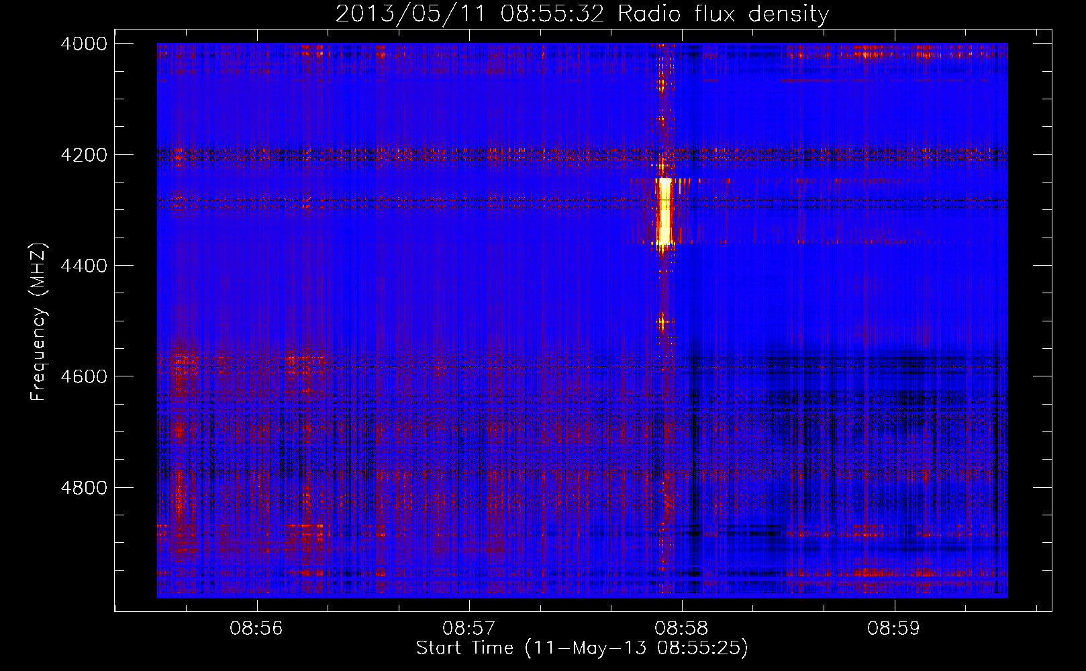Click the 08:57 time axis label
The height and width of the screenshot is (671, 1086).
coord(468,629)
